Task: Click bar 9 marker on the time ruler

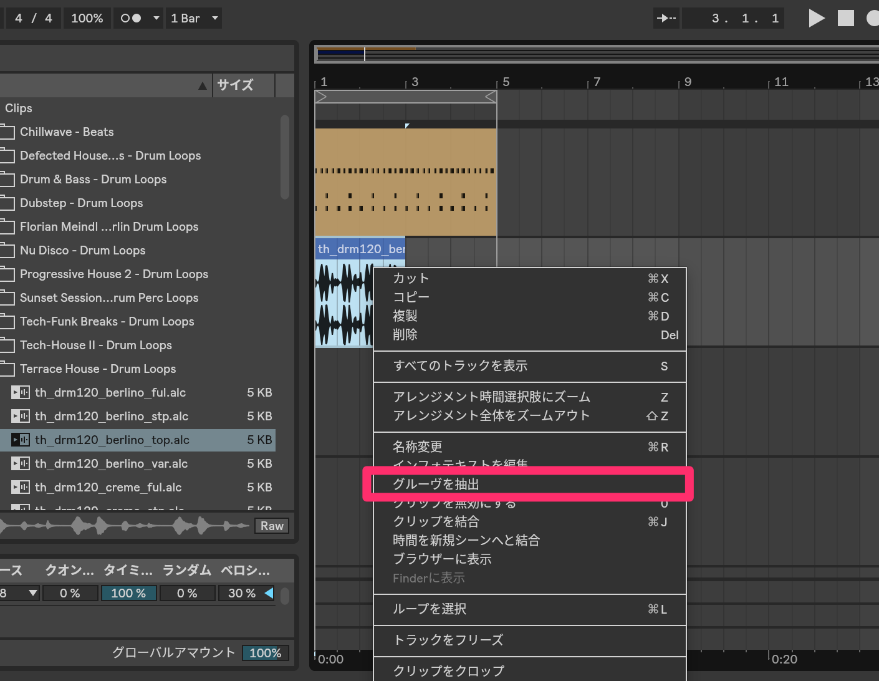Action: (x=688, y=82)
